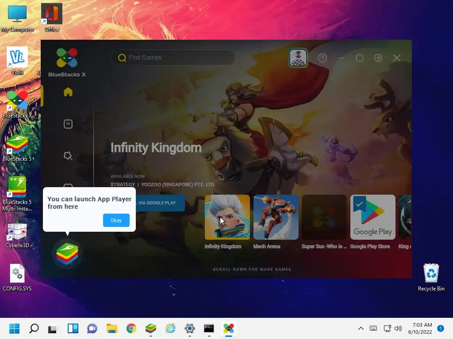Launch App Player from the BlueStacks icon
453x339 pixels.
67,254
